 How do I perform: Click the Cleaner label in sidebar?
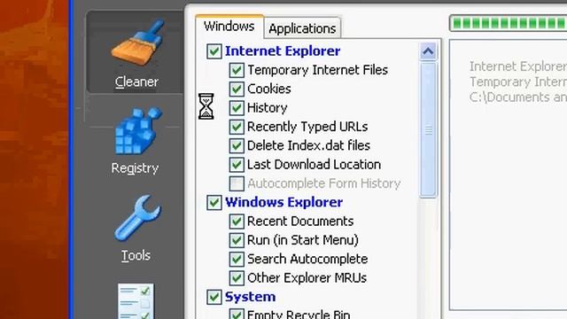click(x=136, y=82)
